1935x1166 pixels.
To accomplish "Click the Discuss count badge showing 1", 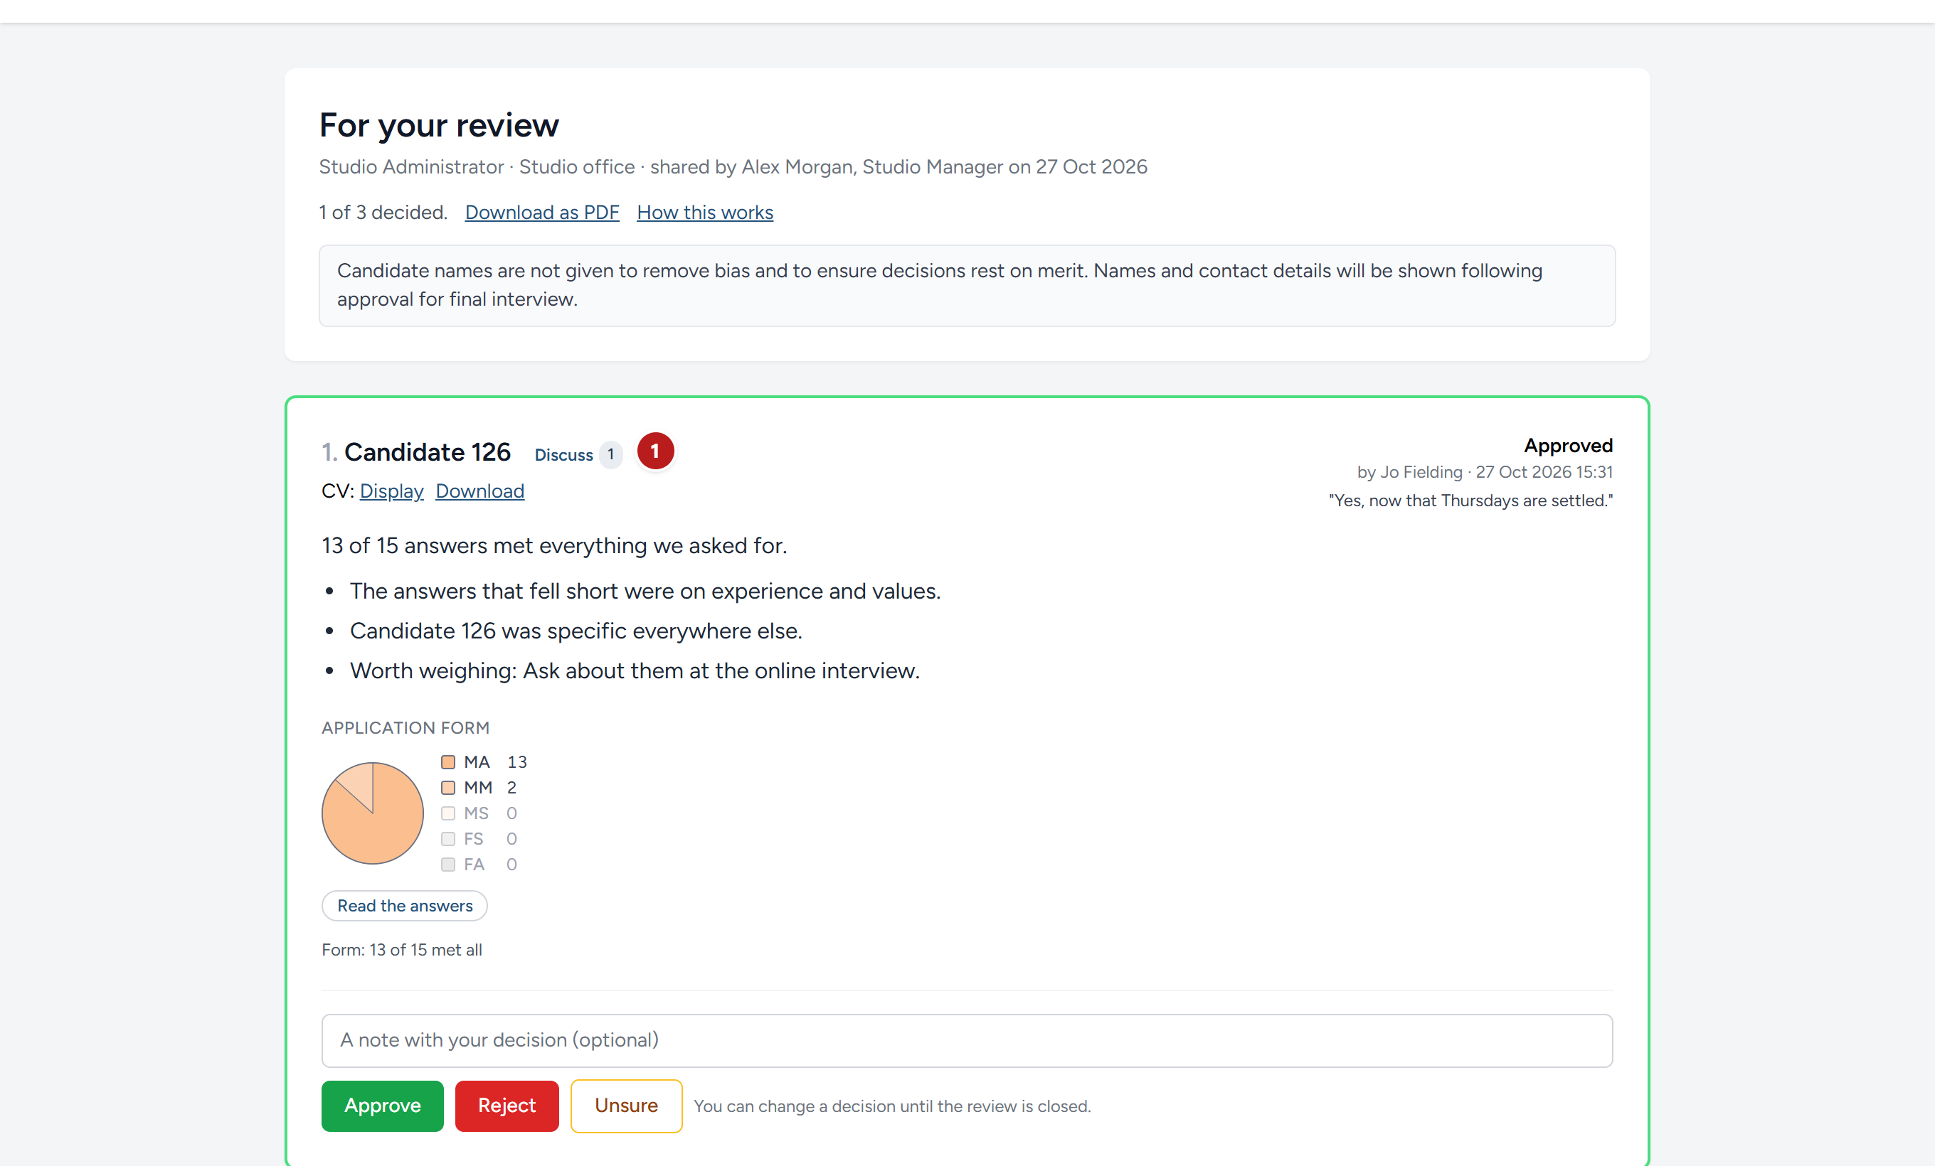I will coord(611,454).
